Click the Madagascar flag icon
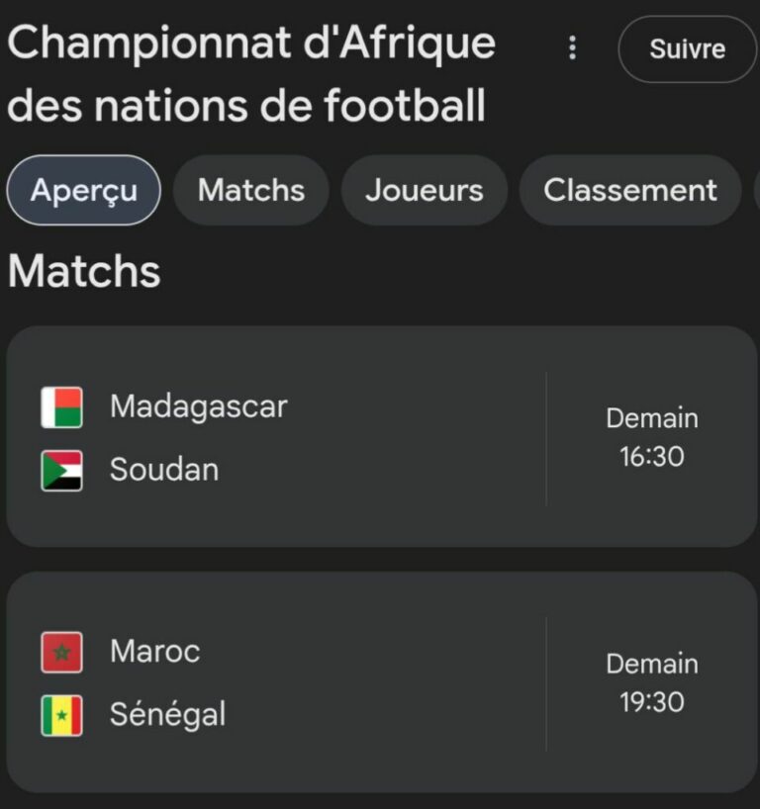The width and height of the screenshot is (760, 809). 61,407
